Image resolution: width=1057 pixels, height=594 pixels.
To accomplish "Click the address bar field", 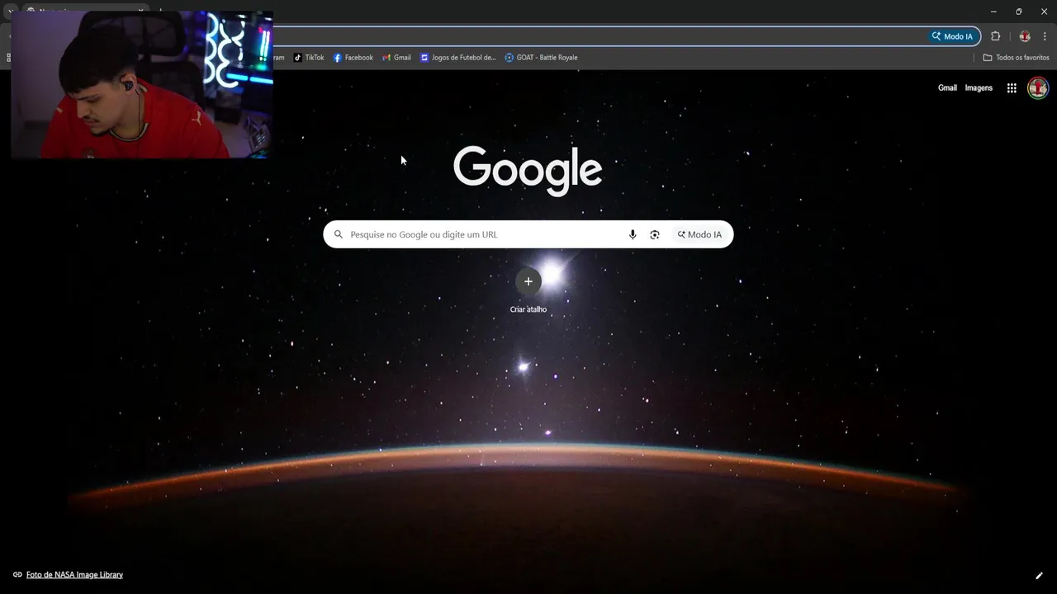I will coord(599,36).
